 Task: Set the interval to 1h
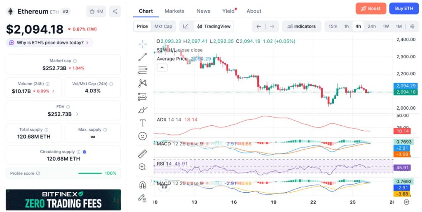click(346, 26)
